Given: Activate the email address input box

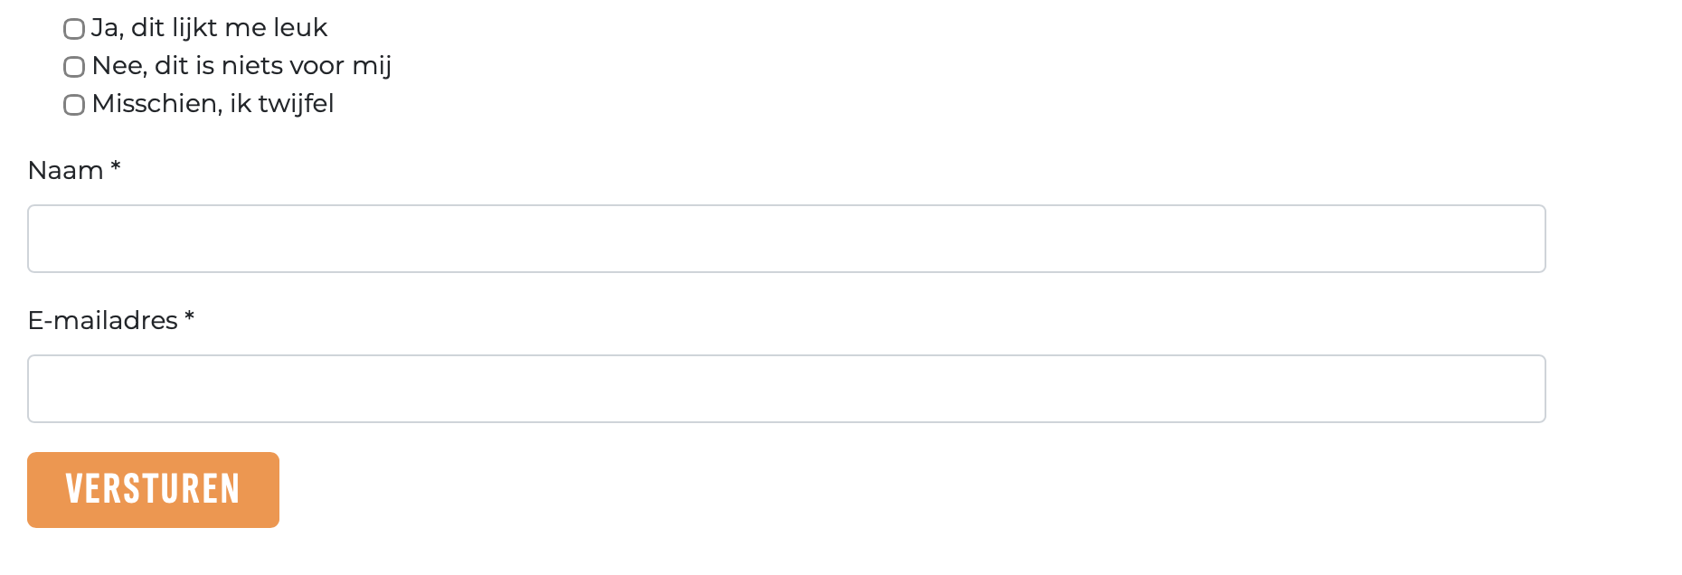Looking at the screenshot, I should click(x=786, y=389).
